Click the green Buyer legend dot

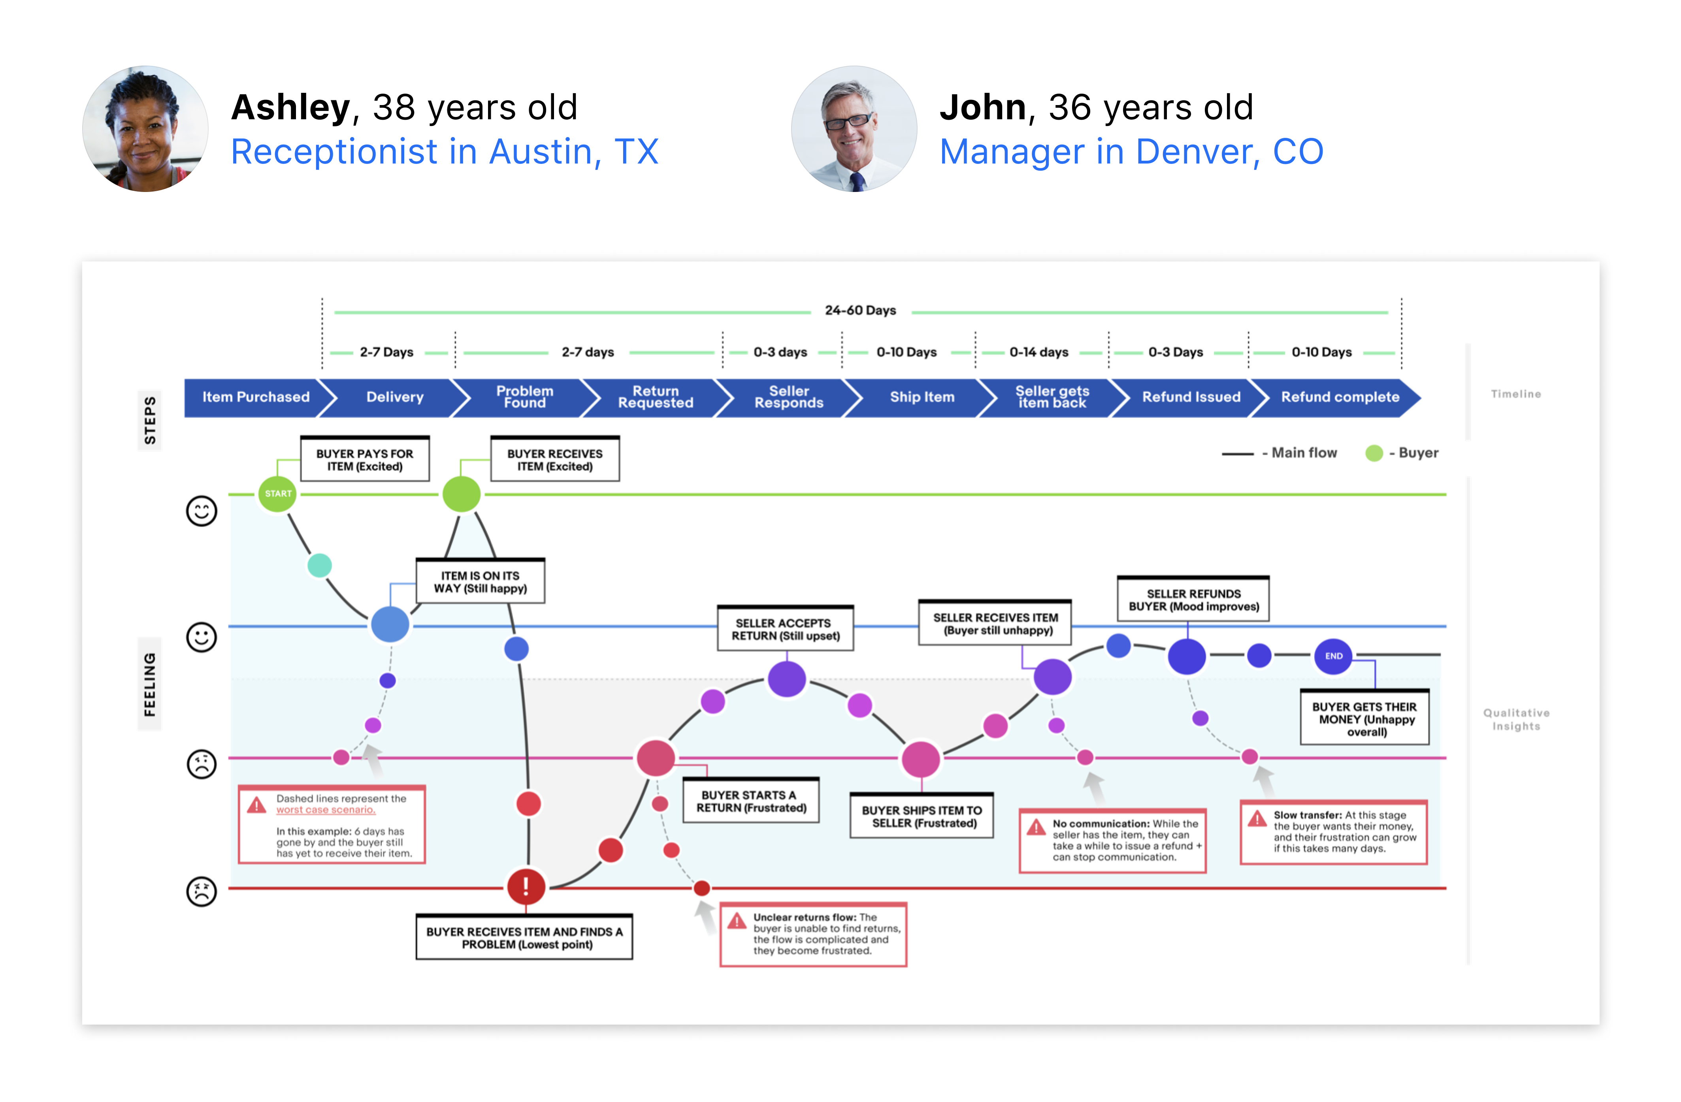pos(1374,453)
